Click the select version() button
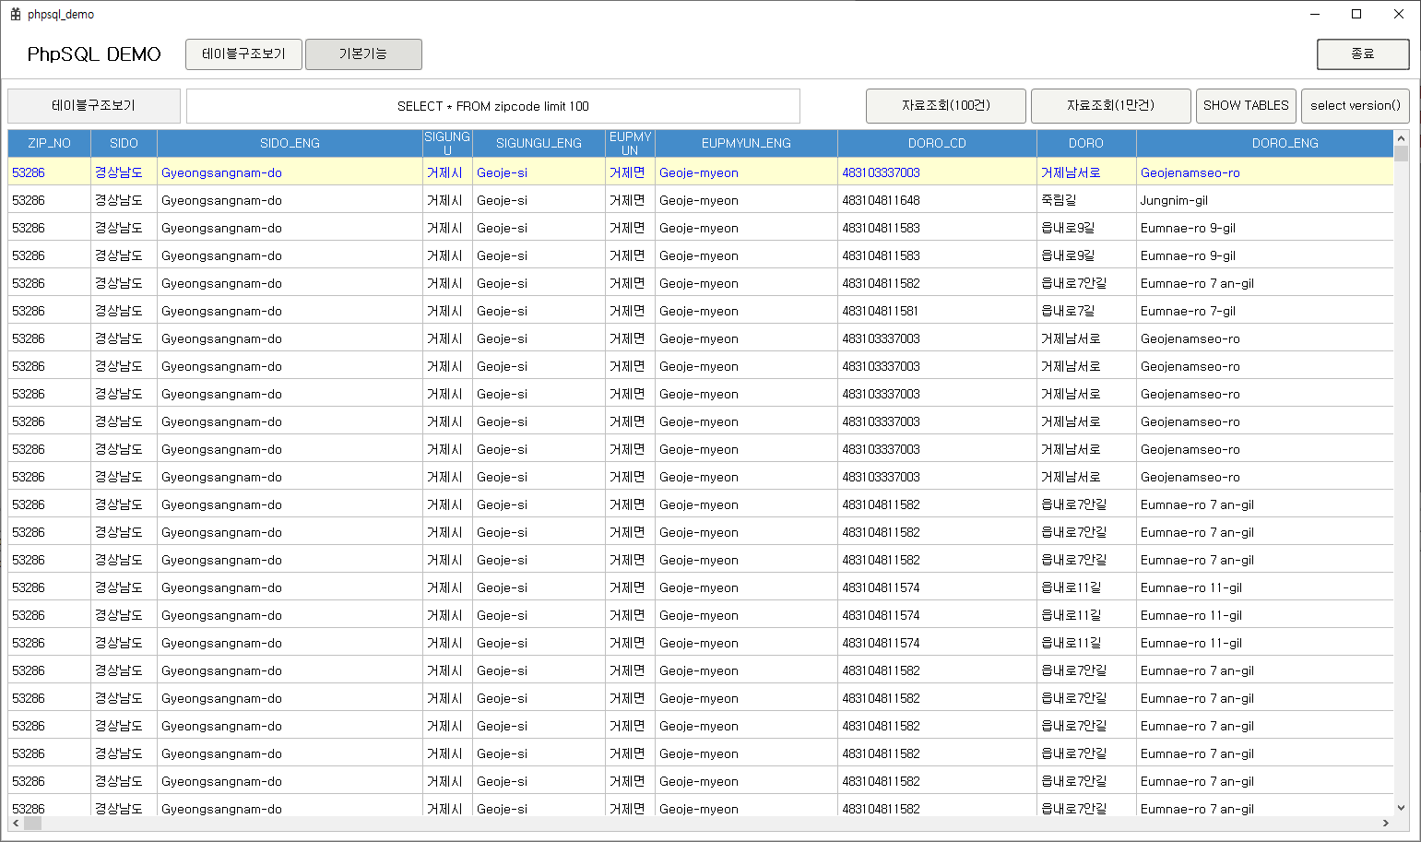The image size is (1421, 842). coord(1356,106)
